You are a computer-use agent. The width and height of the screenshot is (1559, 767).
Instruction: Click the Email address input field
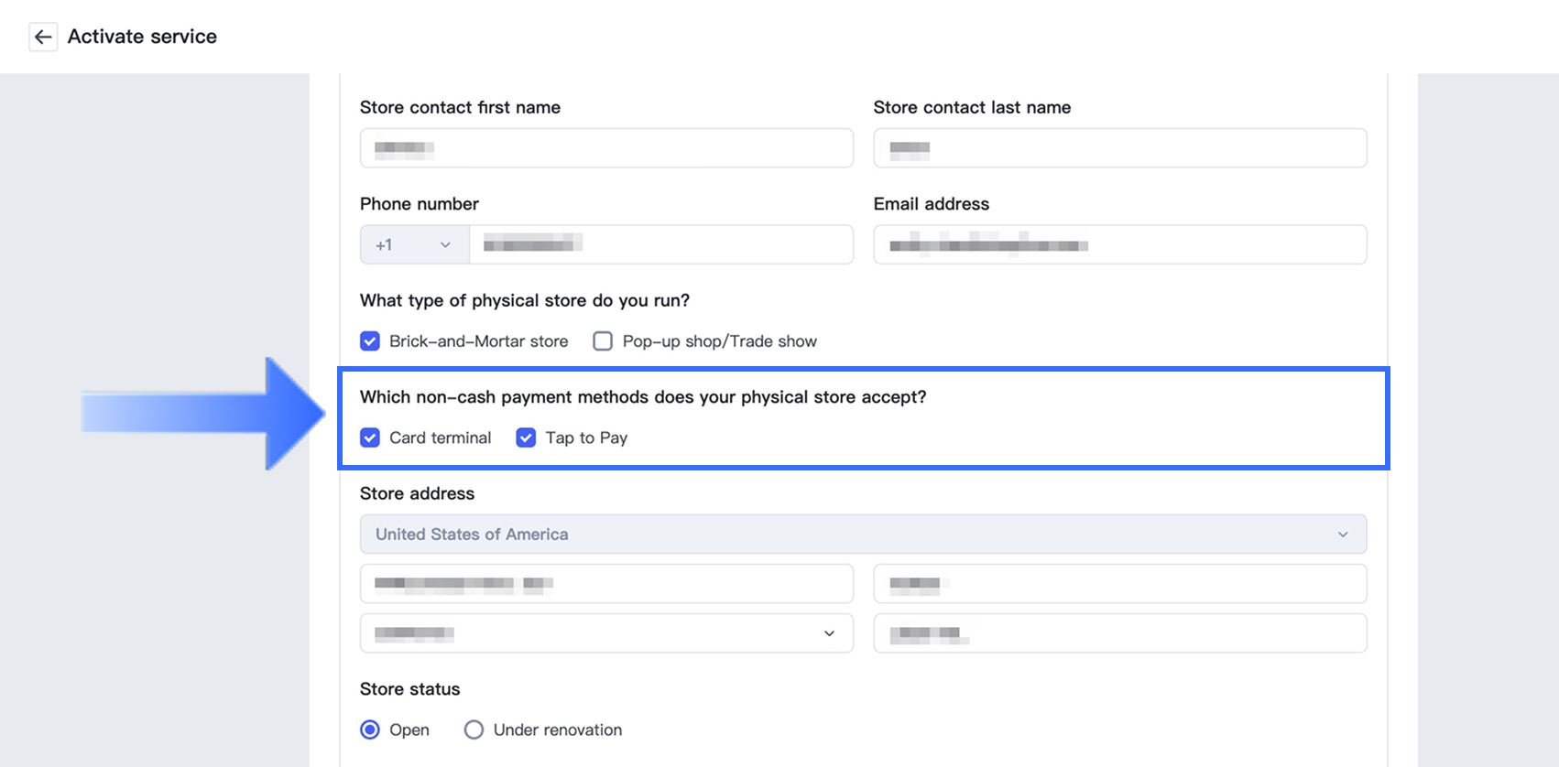(x=1119, y=245)
